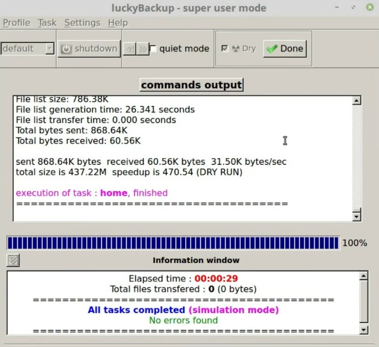Screen dimensions: 379x347
Task: Click the 'No errors found' text
Action: [x=183, y=320]
